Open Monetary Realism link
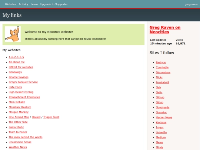200x150 pixels. coord(20,107)
